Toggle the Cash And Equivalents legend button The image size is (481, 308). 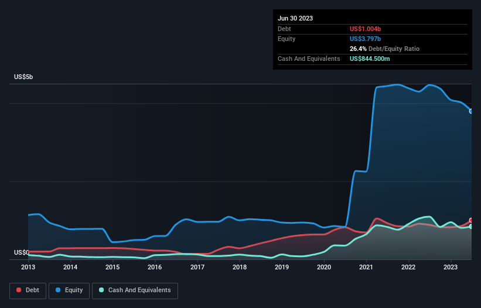coord(135,290)
